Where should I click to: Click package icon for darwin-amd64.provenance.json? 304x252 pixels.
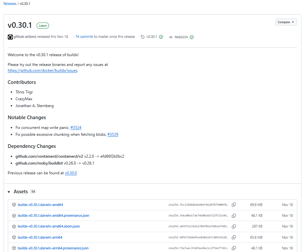14,215
